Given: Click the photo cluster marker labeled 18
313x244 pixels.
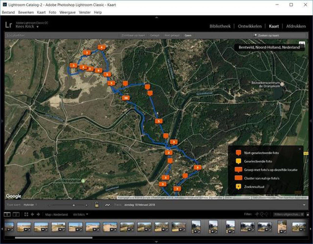Looking at the screenshot, I should click(x=126, y=98).
